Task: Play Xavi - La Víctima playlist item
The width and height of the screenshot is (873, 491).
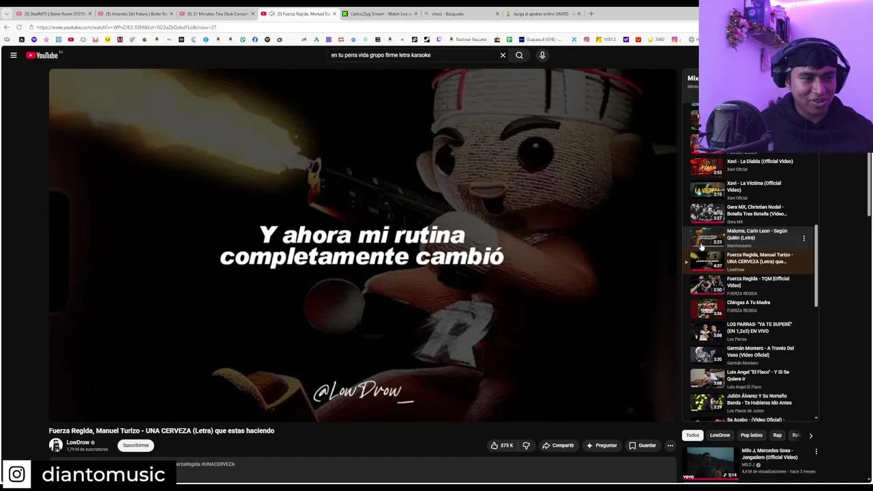Action: pos(749,190)
